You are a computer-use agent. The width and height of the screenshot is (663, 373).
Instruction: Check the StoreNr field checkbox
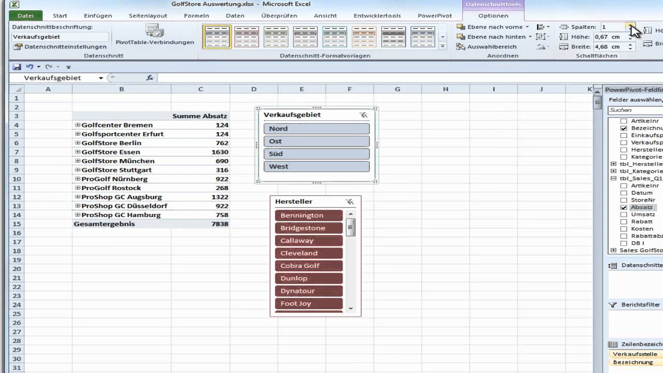(624, 200)
